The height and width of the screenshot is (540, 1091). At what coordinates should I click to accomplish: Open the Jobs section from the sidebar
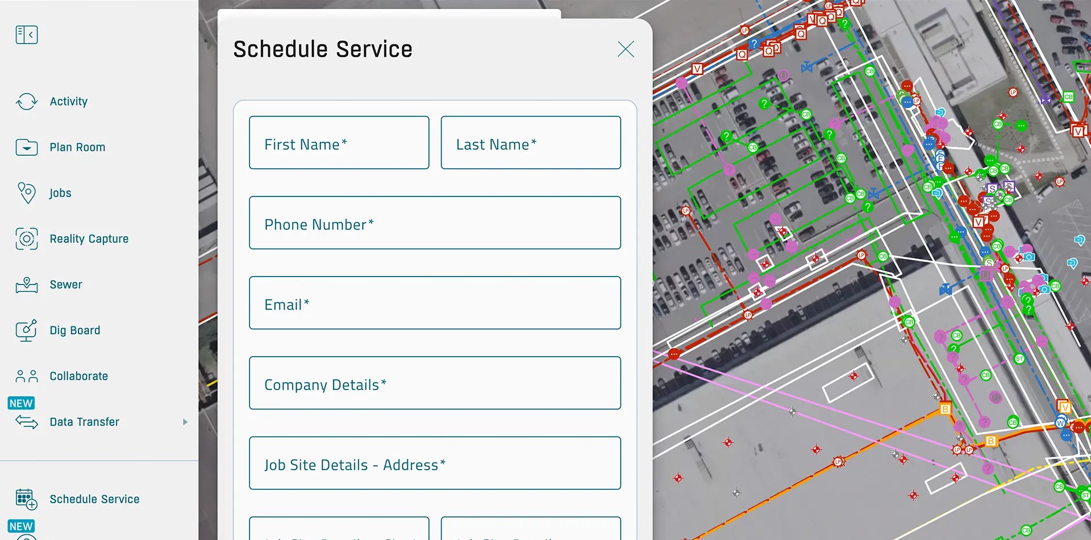tap(60, 193)
